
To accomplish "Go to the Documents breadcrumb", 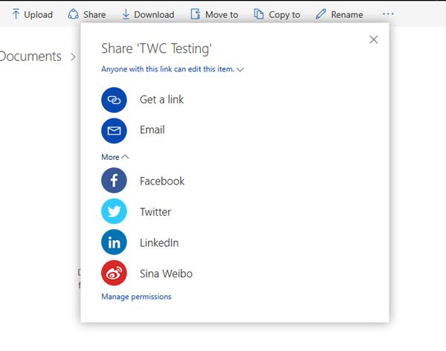I will coord(30,56).
